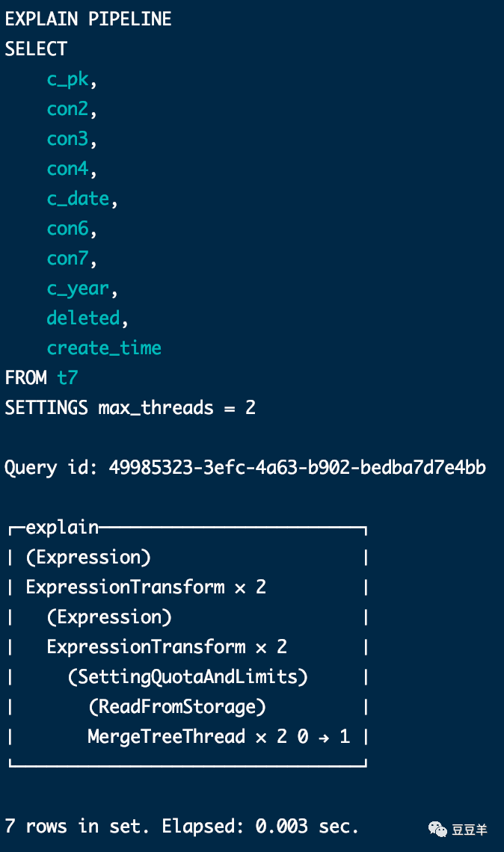The image size is (504, 852).
Task: Click the 豆豆羊 watermark text
Action: (x=470, y=830)
